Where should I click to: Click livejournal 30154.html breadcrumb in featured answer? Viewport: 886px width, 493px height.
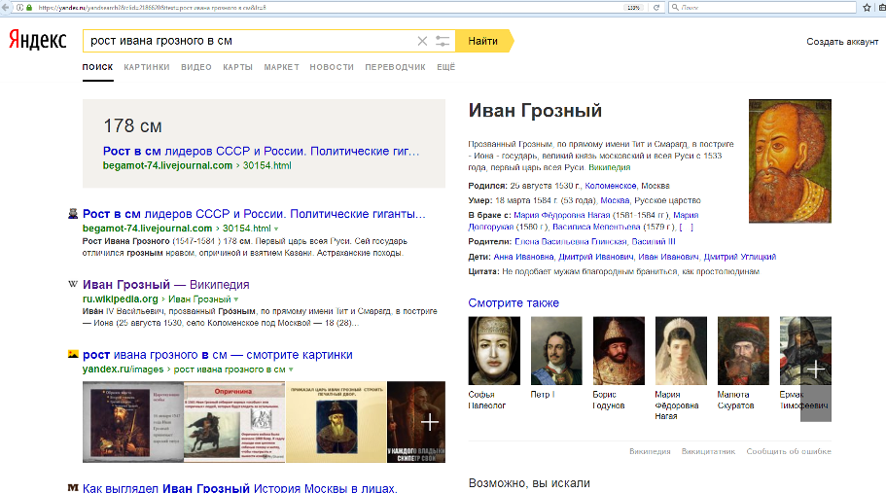click(x=267, y=165)
